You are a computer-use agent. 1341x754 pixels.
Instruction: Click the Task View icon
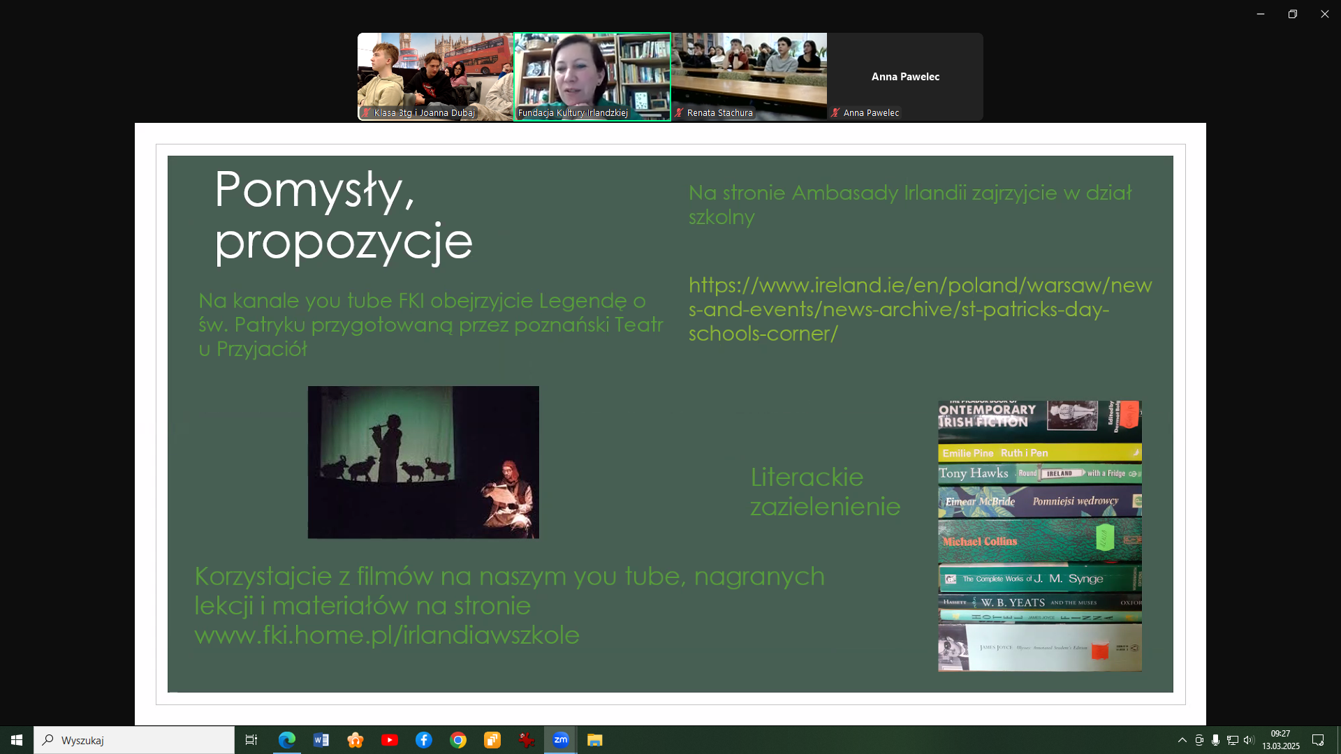click(x=251, y=740)
